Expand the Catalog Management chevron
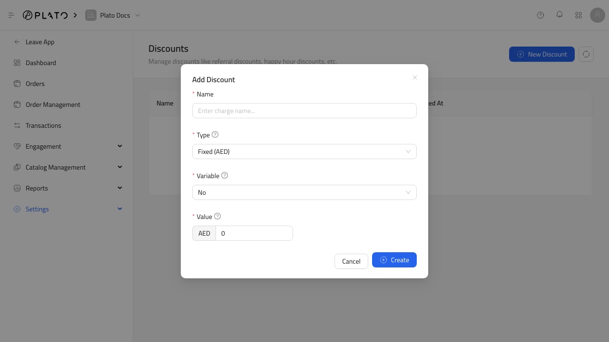Viewport: 609px width, 342px height. click(x=120, y=167)
